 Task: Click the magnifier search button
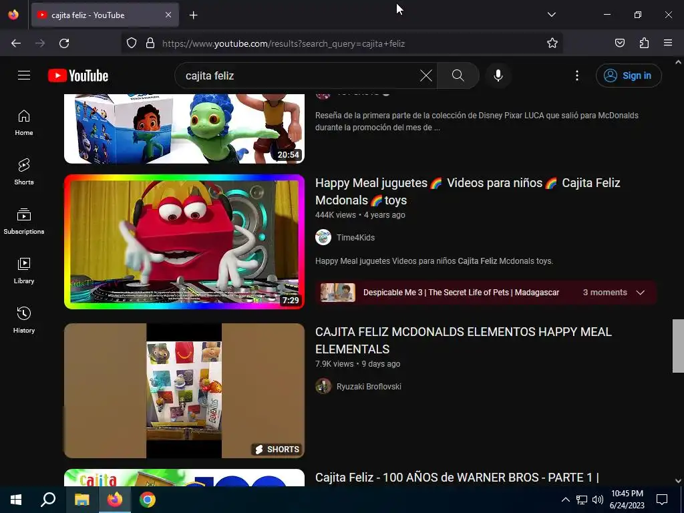(x=458, y=75)
